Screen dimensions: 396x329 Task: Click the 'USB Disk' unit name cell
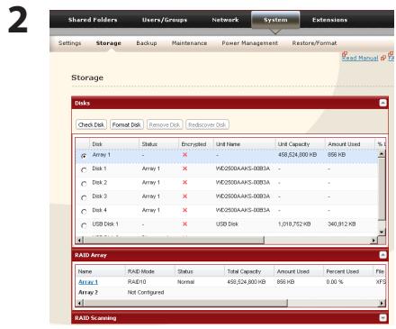pos(227,224)
